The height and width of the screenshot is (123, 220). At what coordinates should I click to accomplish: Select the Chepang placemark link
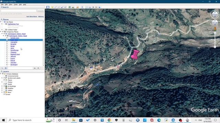point(13,52)
